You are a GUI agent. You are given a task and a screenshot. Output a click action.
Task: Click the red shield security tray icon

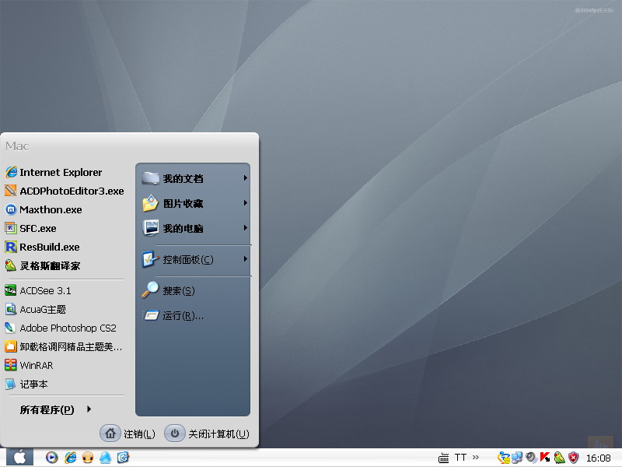574,458
